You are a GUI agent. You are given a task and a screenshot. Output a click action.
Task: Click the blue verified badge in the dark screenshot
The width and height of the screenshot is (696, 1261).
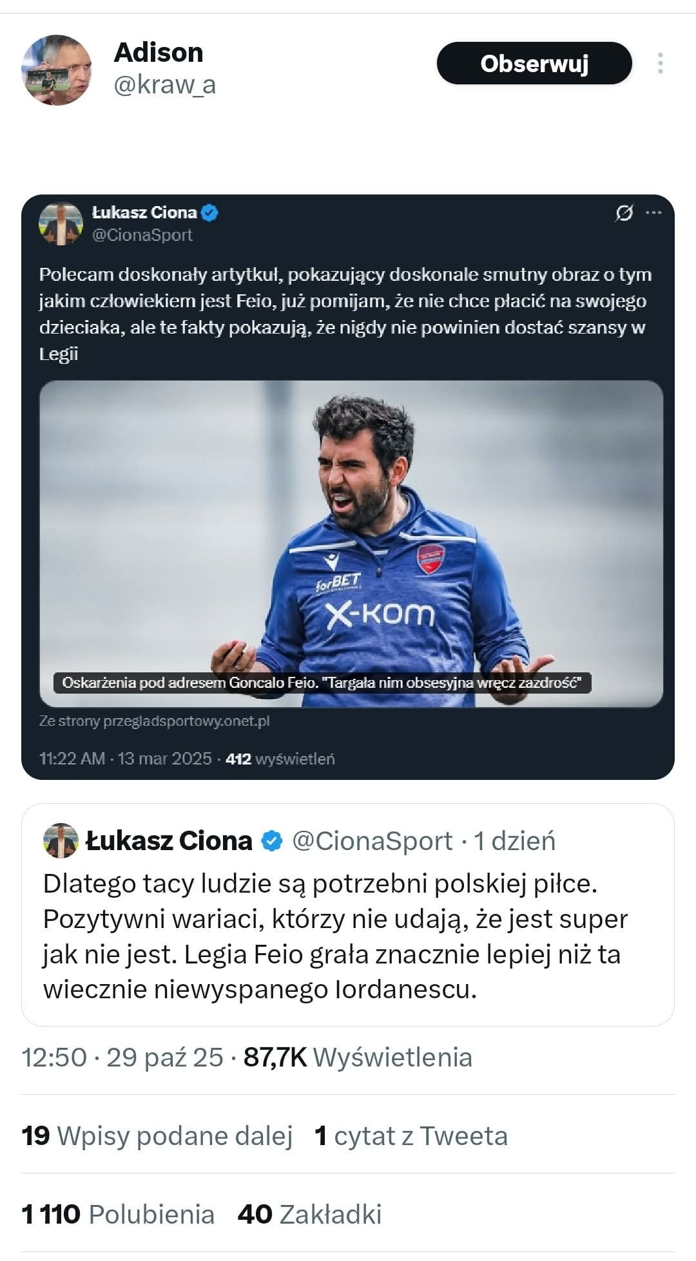(210, 213)
